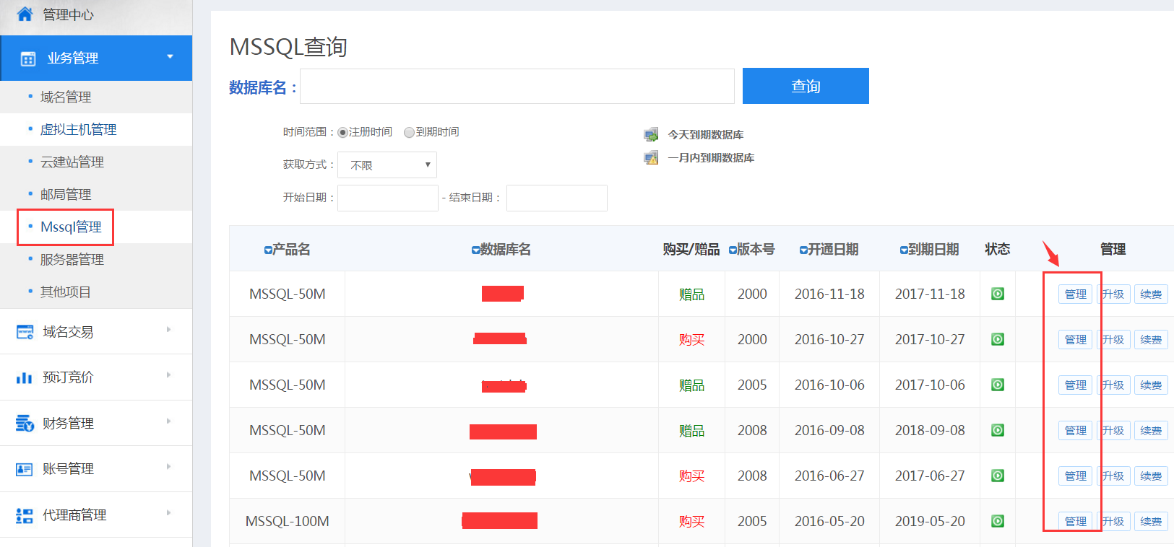Collapse the 业务管理 menu section
This screenshot has width=1174, height=547.
170,57
